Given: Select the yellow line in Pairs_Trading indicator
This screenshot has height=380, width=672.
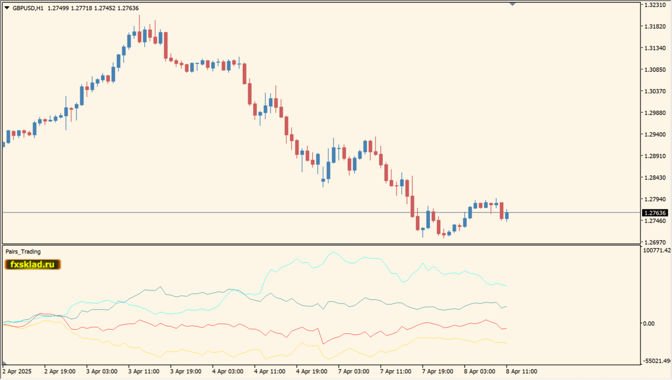Looking at the screenshot, I should 210,354.
